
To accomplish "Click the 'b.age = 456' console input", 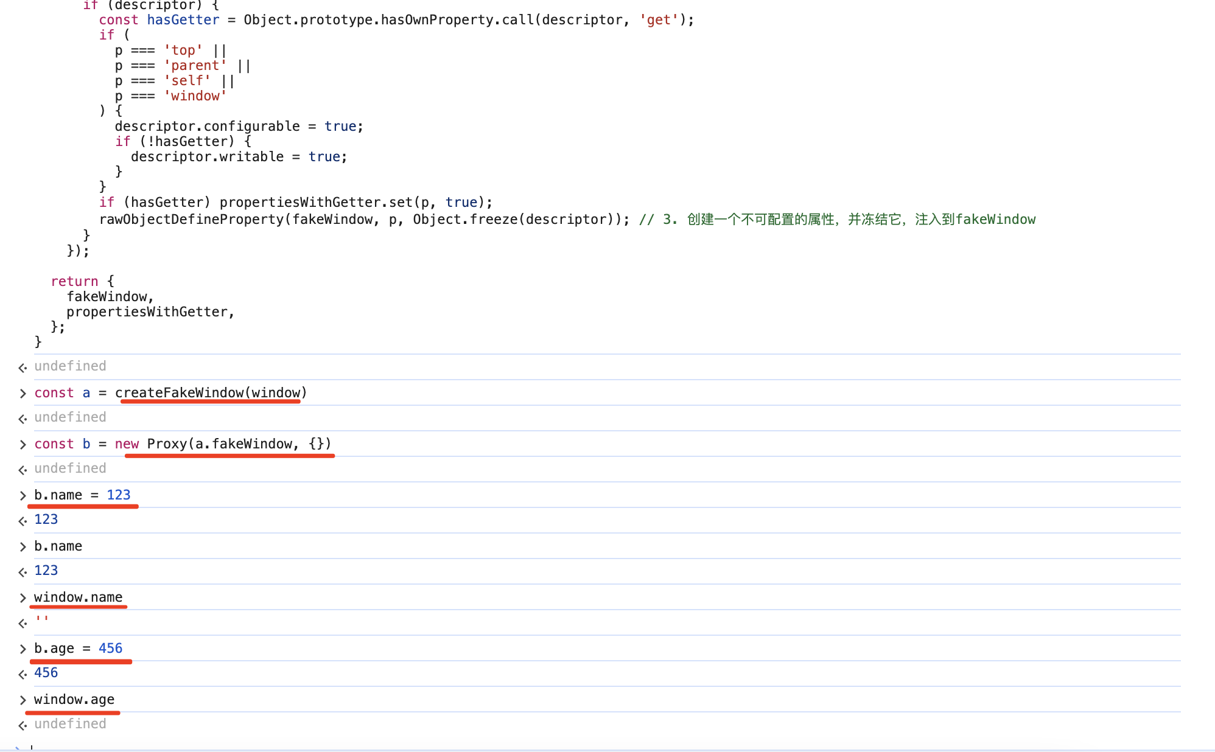I will point(78,649).
